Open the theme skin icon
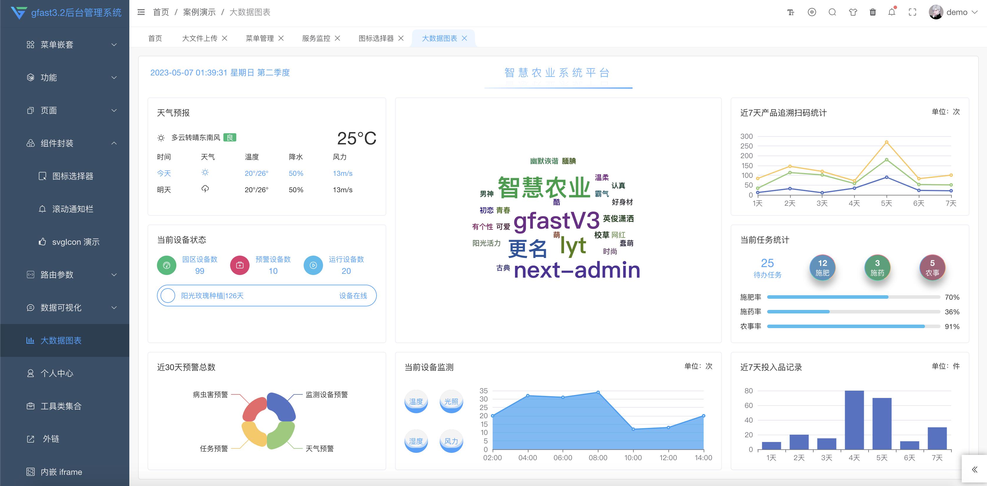The height and width of the screenshot is (486, 987). pos(852,12)
